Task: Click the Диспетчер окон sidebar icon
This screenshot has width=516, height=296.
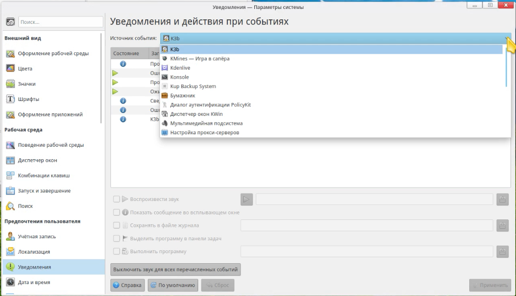Action: click(x=10, y=160)
